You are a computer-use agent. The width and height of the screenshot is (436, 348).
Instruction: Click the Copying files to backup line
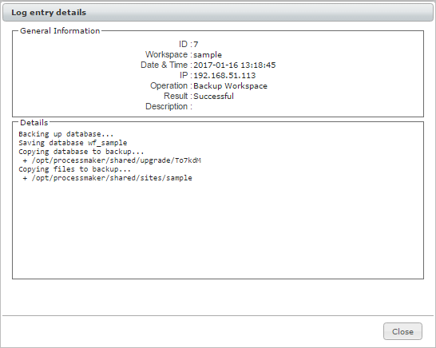coord(74,169)
